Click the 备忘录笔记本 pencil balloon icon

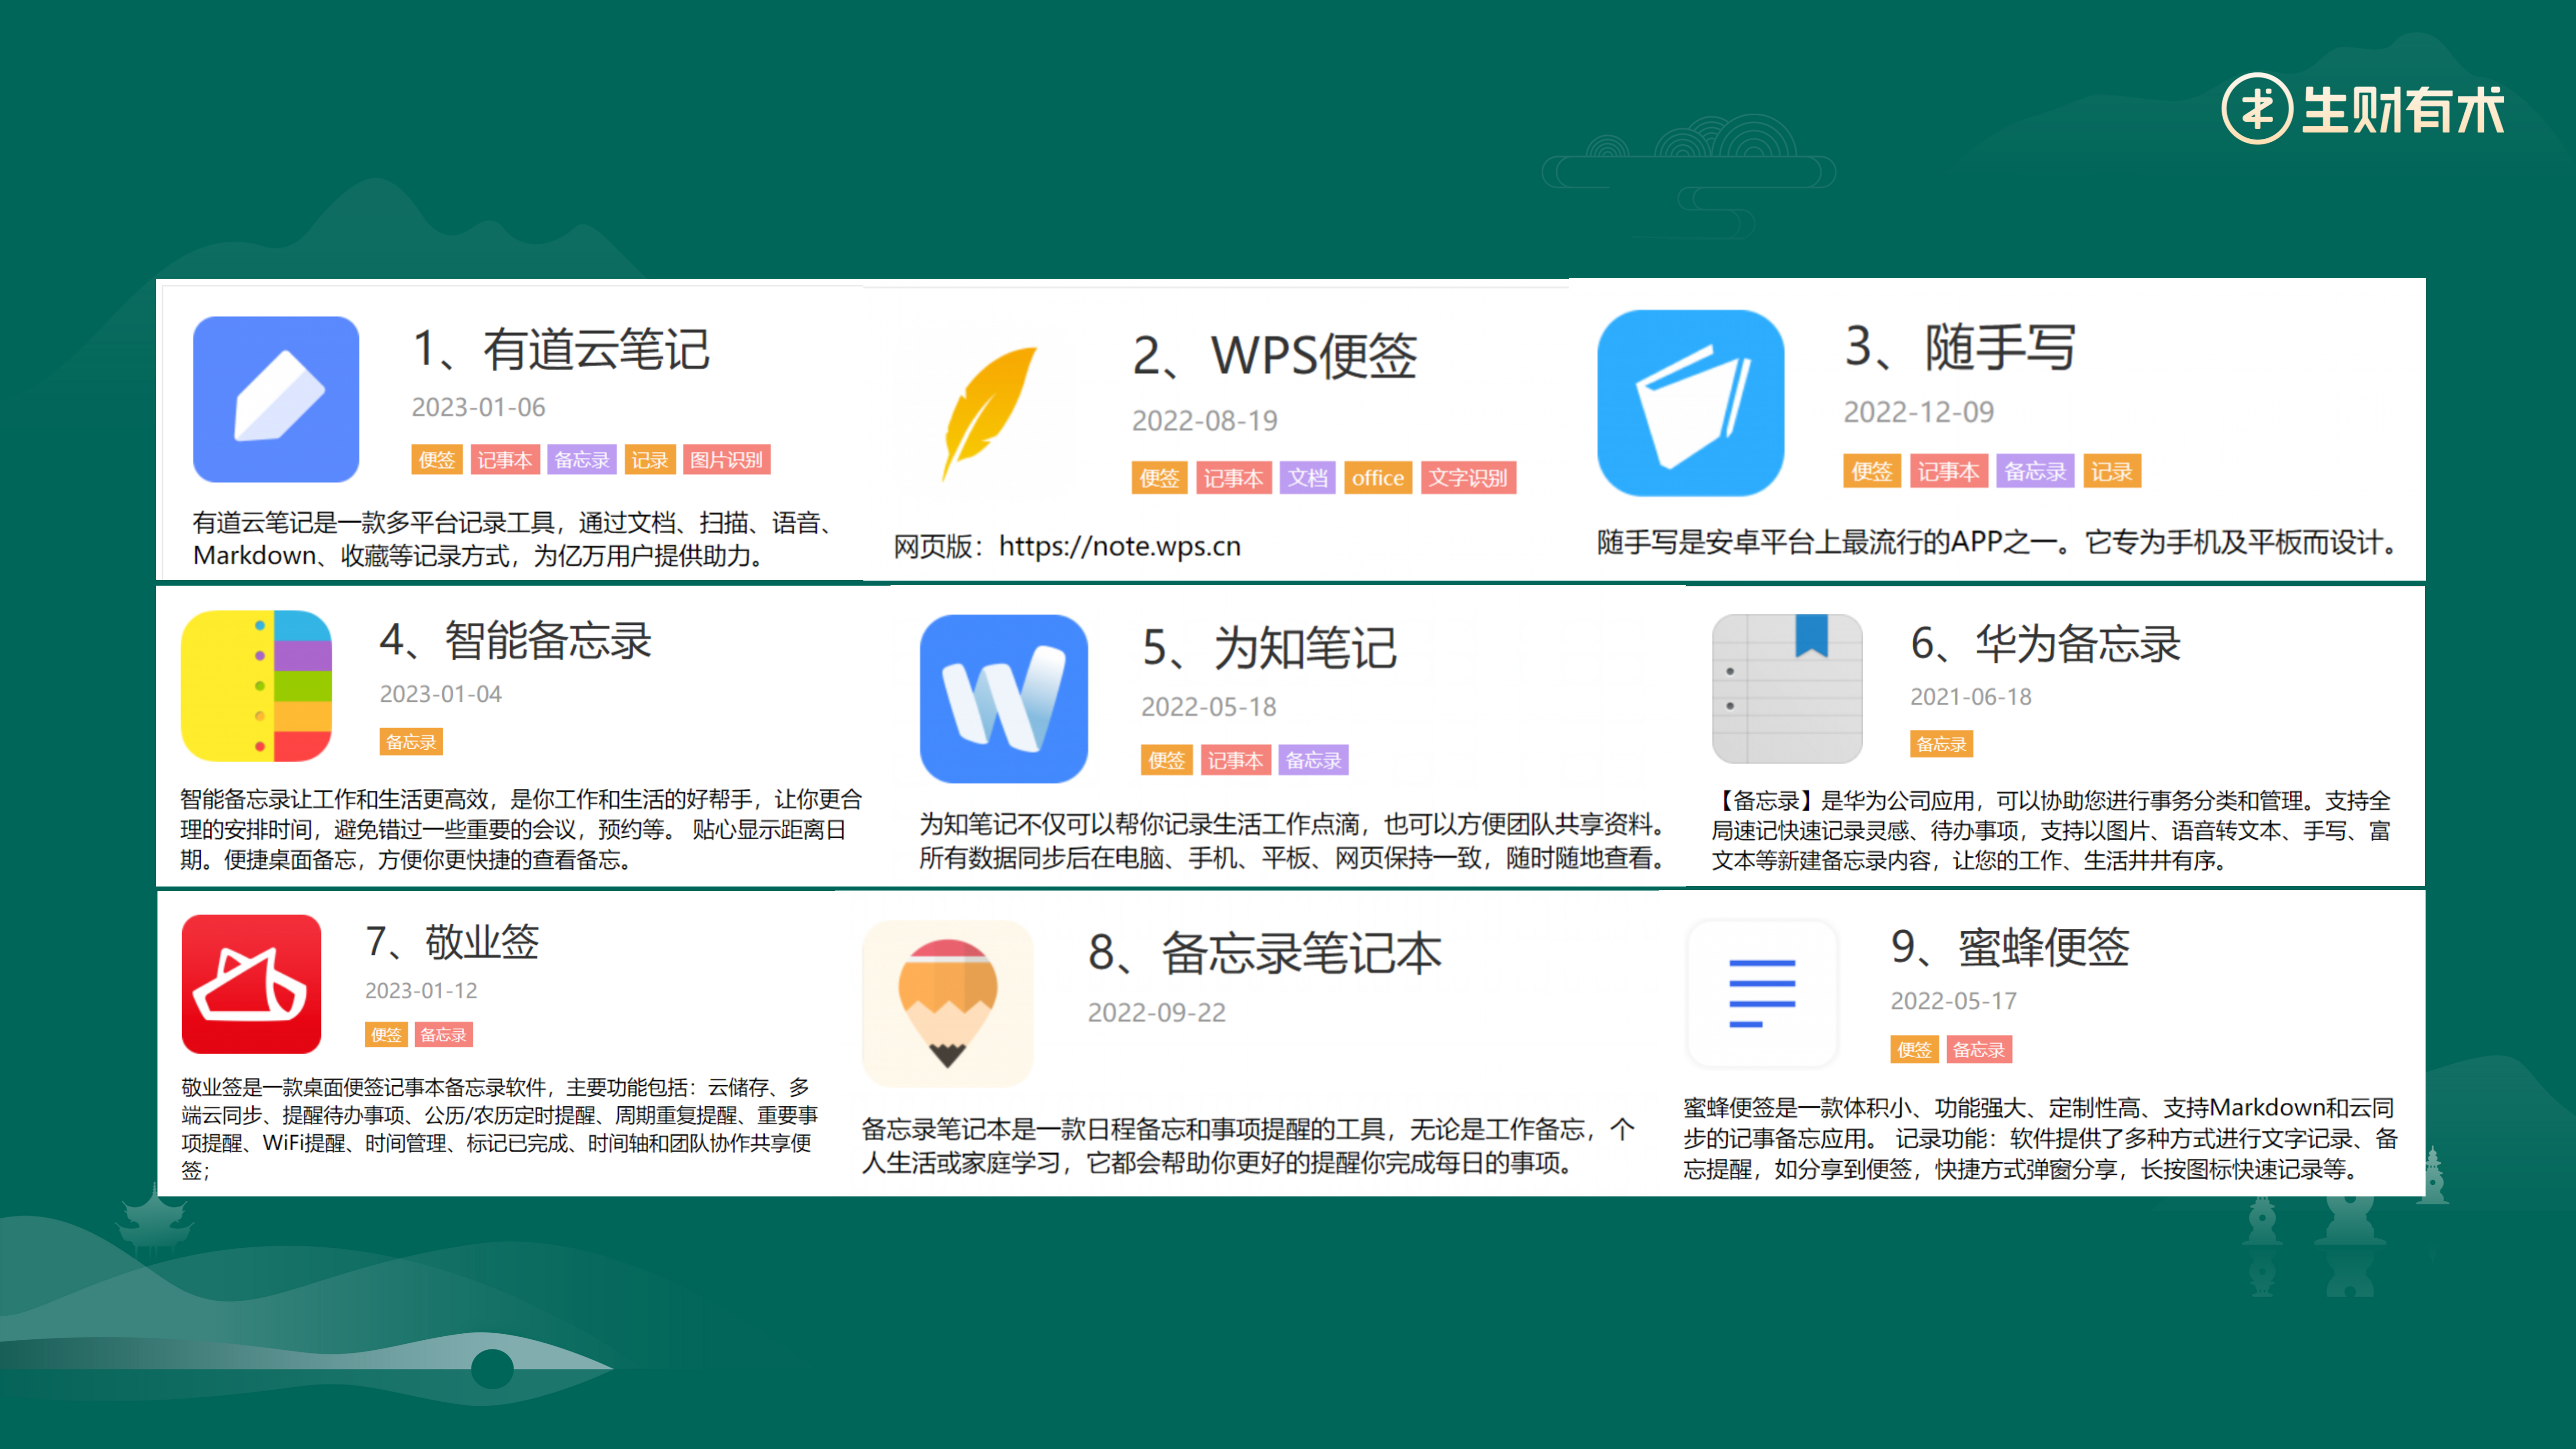(x=947, y=1003)
